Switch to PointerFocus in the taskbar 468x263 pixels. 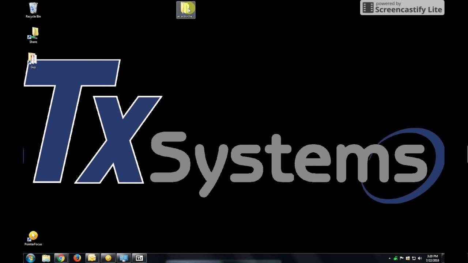(x=108, y=258)
